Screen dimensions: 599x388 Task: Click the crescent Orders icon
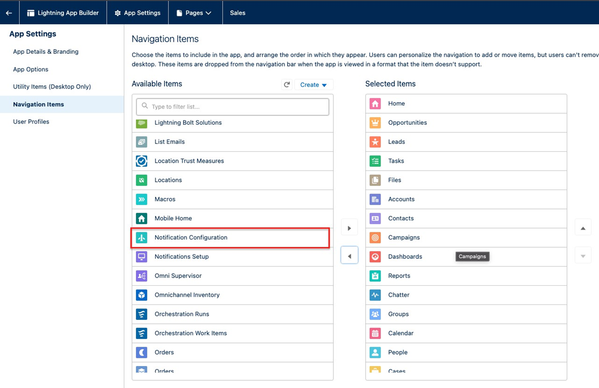point(142,352)
